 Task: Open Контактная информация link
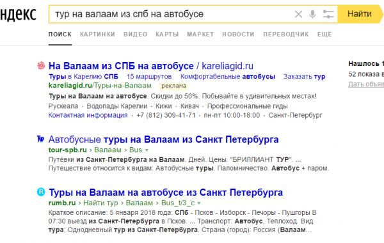tap(88, 115)
